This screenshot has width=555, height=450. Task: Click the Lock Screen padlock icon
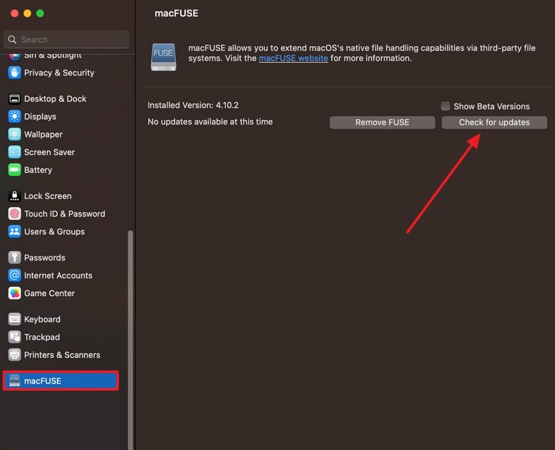point(14,196)
